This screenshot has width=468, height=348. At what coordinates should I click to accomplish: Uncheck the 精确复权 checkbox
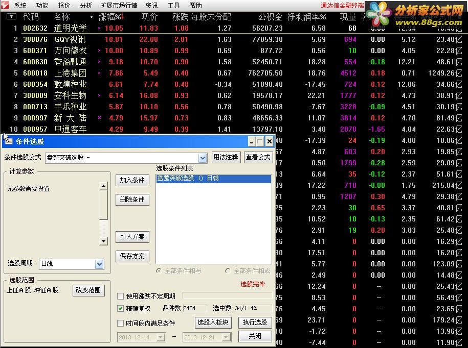coord(121,308)
